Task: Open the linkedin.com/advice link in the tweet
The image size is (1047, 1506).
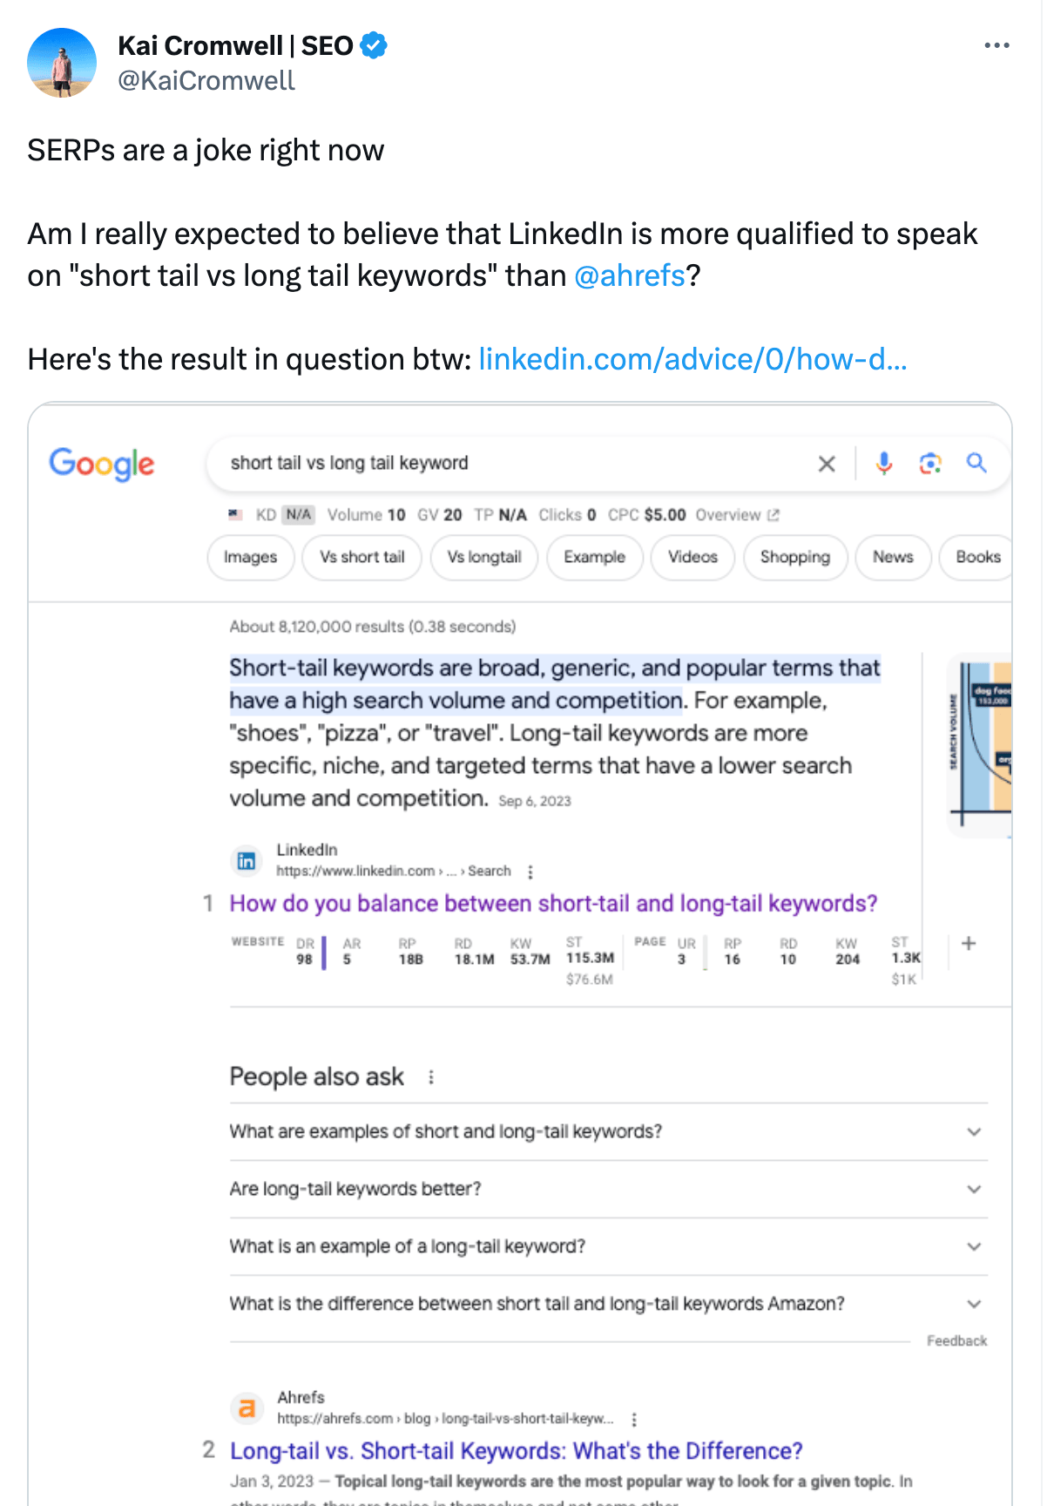Action: 693,359
